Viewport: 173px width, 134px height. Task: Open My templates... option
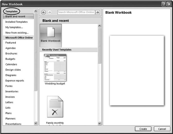point(14,27)
